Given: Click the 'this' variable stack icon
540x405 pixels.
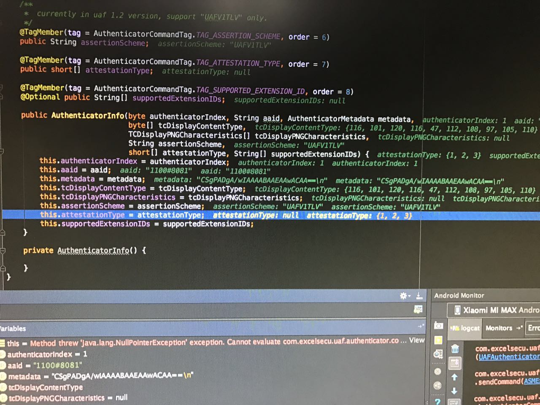Looking at the screenshot, I should coord(2,343).
